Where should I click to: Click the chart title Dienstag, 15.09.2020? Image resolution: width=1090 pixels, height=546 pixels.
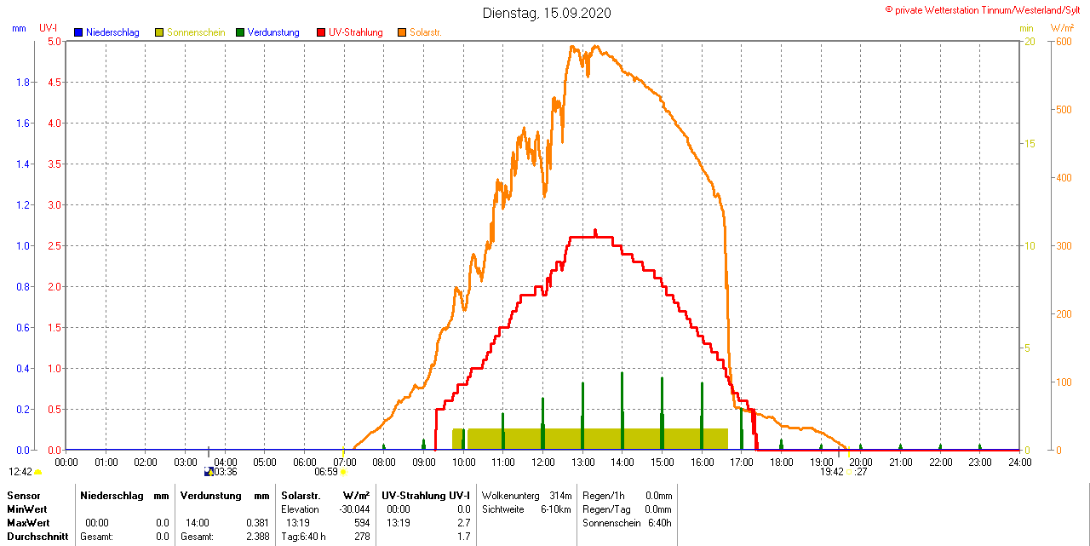547,13
